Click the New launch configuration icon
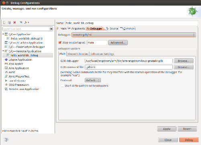Screen dimensions: 201x145 4,22
